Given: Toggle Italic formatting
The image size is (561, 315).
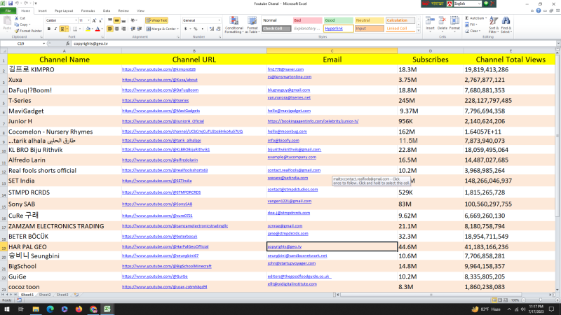Looking at the screenshot, I should point(55,29).
